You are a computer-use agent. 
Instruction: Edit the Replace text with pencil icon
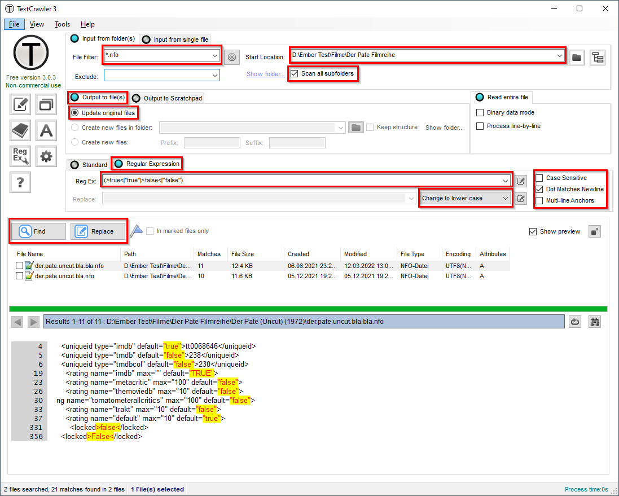521,198
